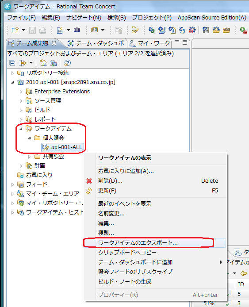Click the create project area icon
Viewport: 249px width, 307px height.
click(x=43, y=63)
